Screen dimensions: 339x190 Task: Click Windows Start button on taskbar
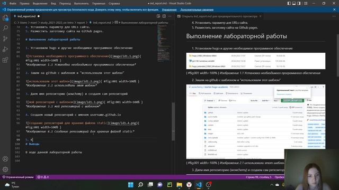click(x=131, y=185)
